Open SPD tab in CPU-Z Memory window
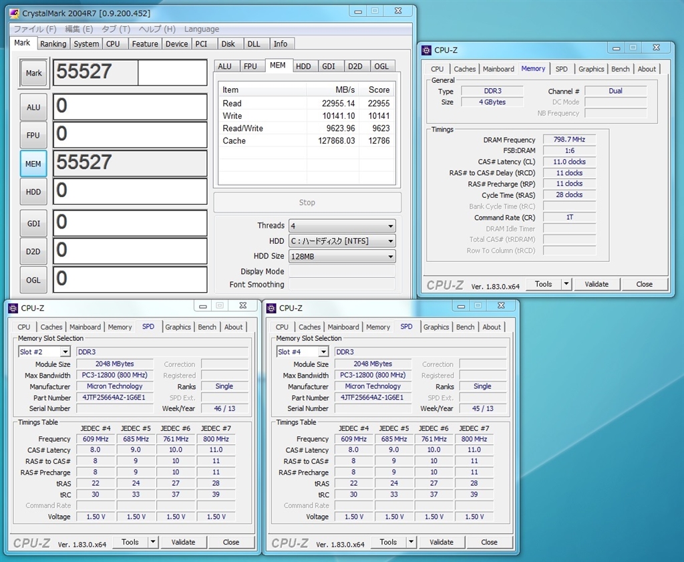The width and height of the screenshot is (684, 562). [x=561, y=69]
